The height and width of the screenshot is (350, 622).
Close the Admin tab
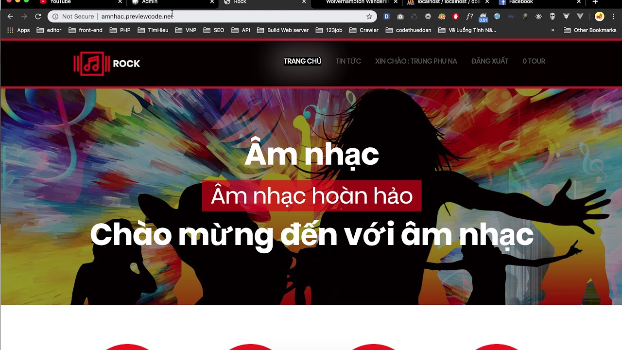click(212, 2)
